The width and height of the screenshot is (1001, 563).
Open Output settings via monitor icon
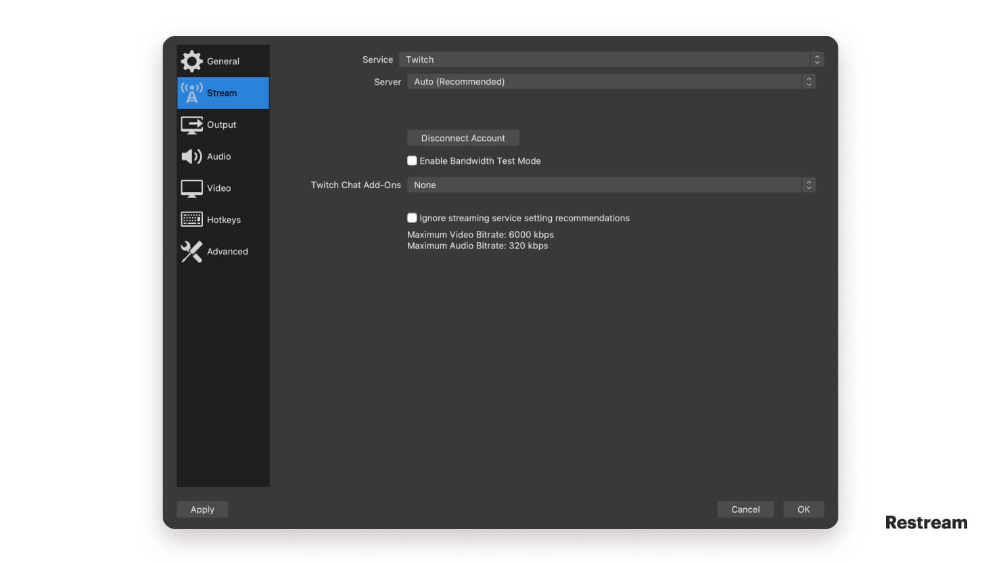point(191,125)
